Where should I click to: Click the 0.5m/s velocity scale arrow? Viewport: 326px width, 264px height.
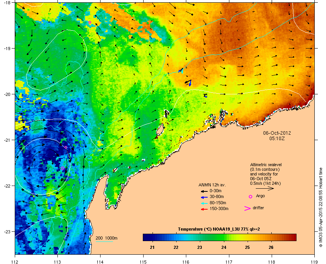(x=265, y=188)
